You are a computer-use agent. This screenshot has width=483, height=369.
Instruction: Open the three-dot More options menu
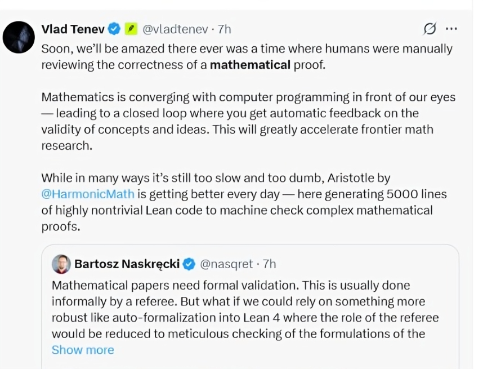[x=451, y=29]
